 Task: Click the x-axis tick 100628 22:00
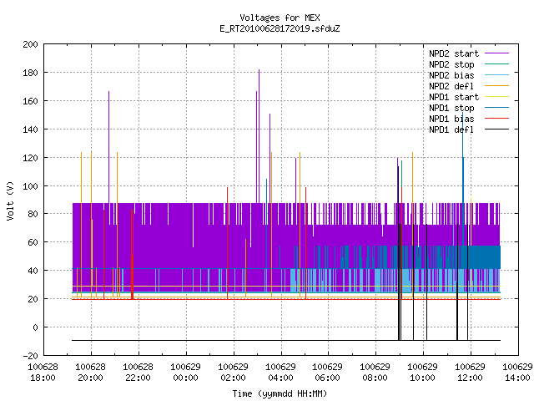tap(138, 373)
